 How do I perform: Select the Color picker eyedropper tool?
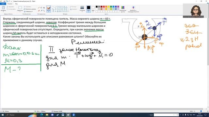[41, 11]
